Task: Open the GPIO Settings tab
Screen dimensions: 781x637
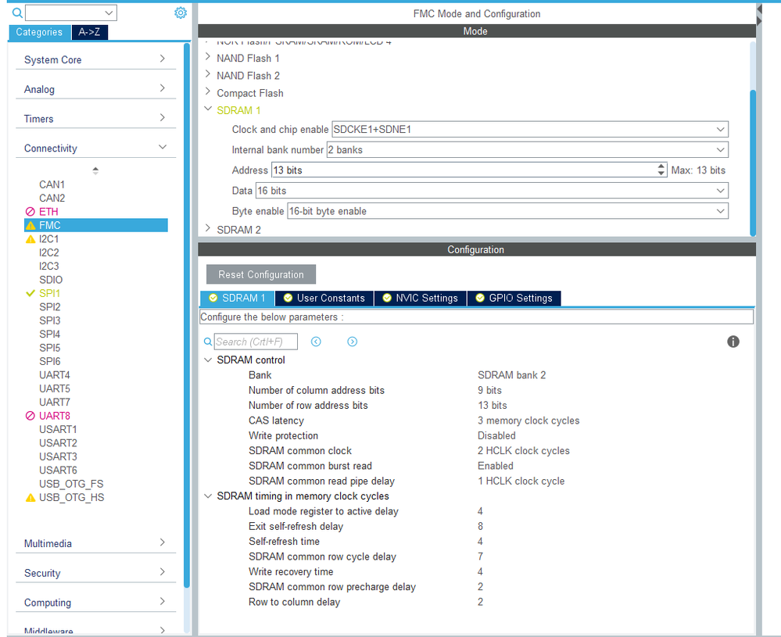Action: [514, 298]
